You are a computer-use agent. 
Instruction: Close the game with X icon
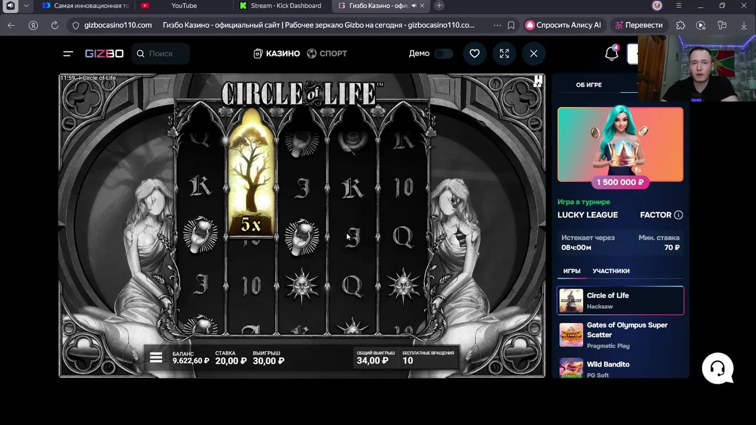tap(533, 53)
